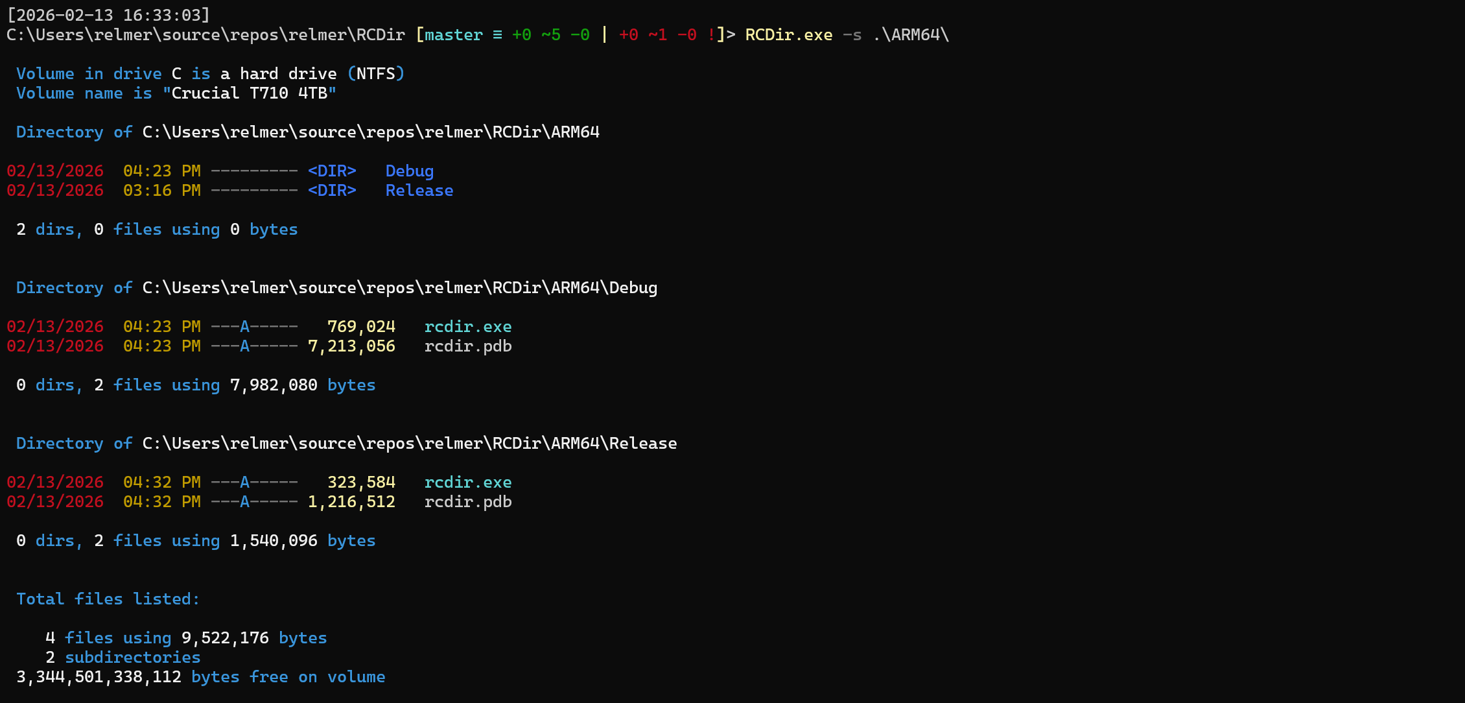Click rcdir.pdb in Release listing
This screenshot has height=703, width=1465.
(x=467, y=502)
